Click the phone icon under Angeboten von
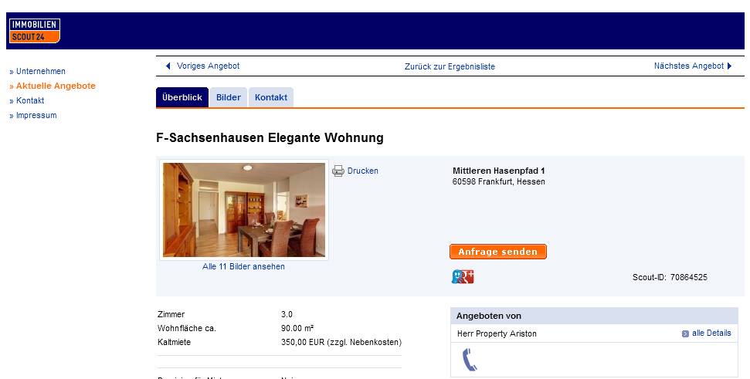Screen dimensions: 750x379 pos(470,360)
